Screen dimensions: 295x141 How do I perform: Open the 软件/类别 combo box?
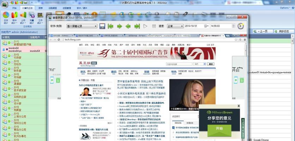pos(82,26)
